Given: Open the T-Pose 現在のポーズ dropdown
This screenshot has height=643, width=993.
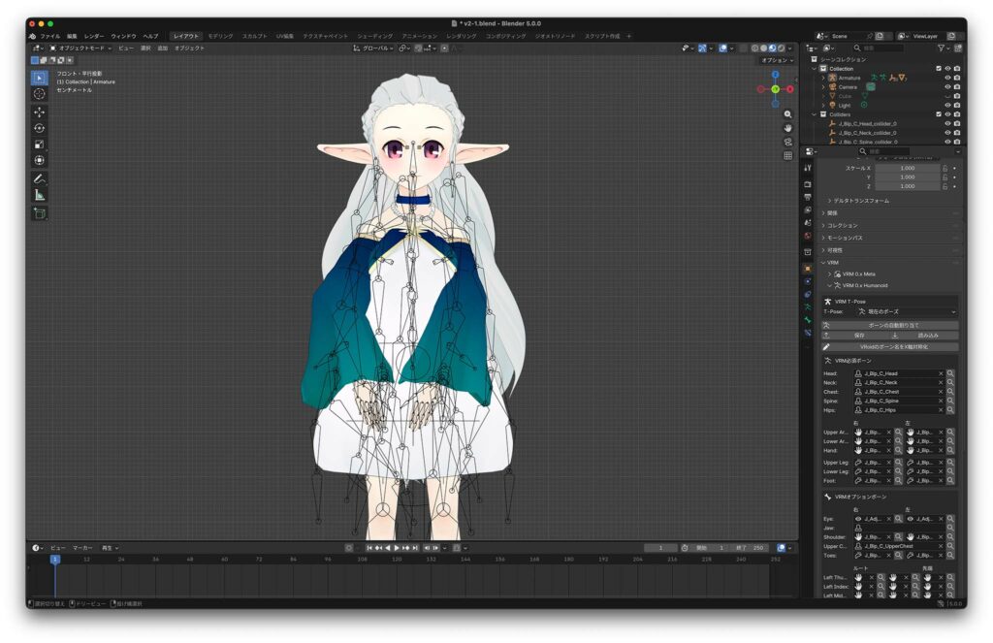Looking at the screenshot, I should [x=905, y=311].
